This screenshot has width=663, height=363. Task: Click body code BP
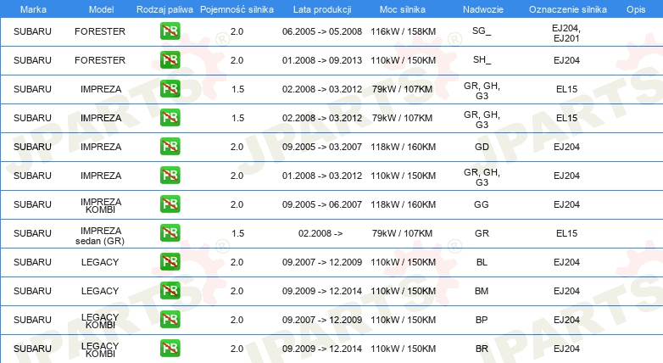482,320
